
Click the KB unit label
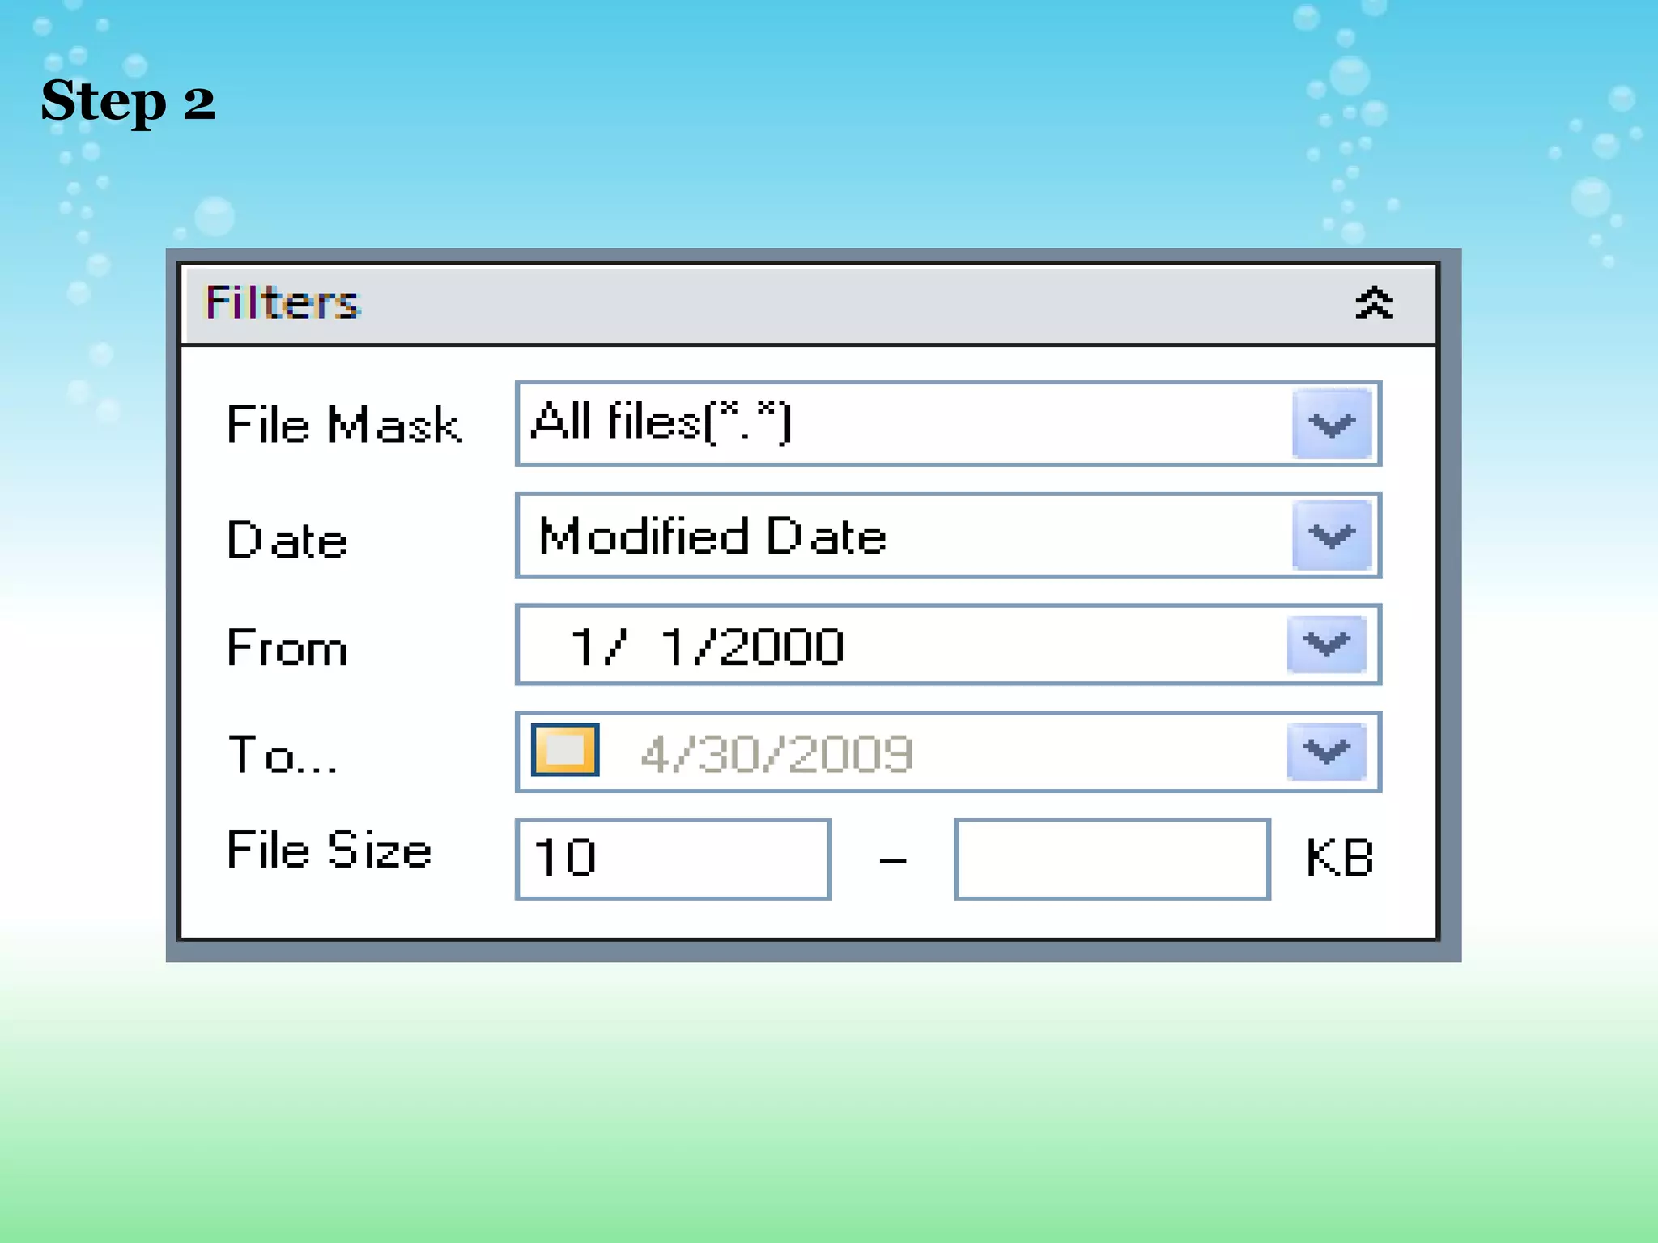1340,858
